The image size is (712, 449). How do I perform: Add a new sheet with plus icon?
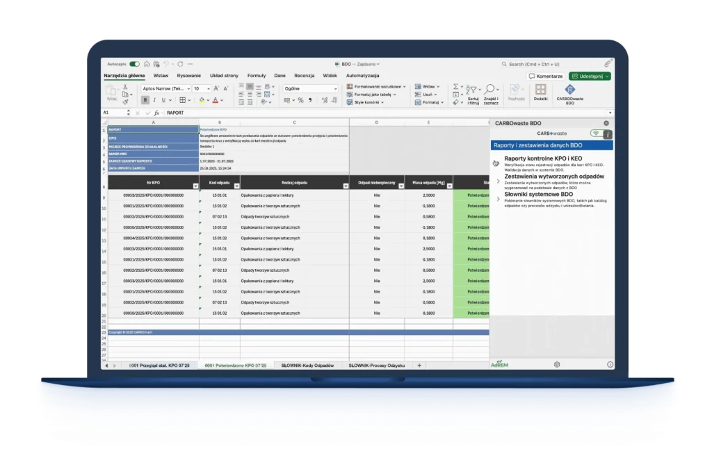[419, 365]
